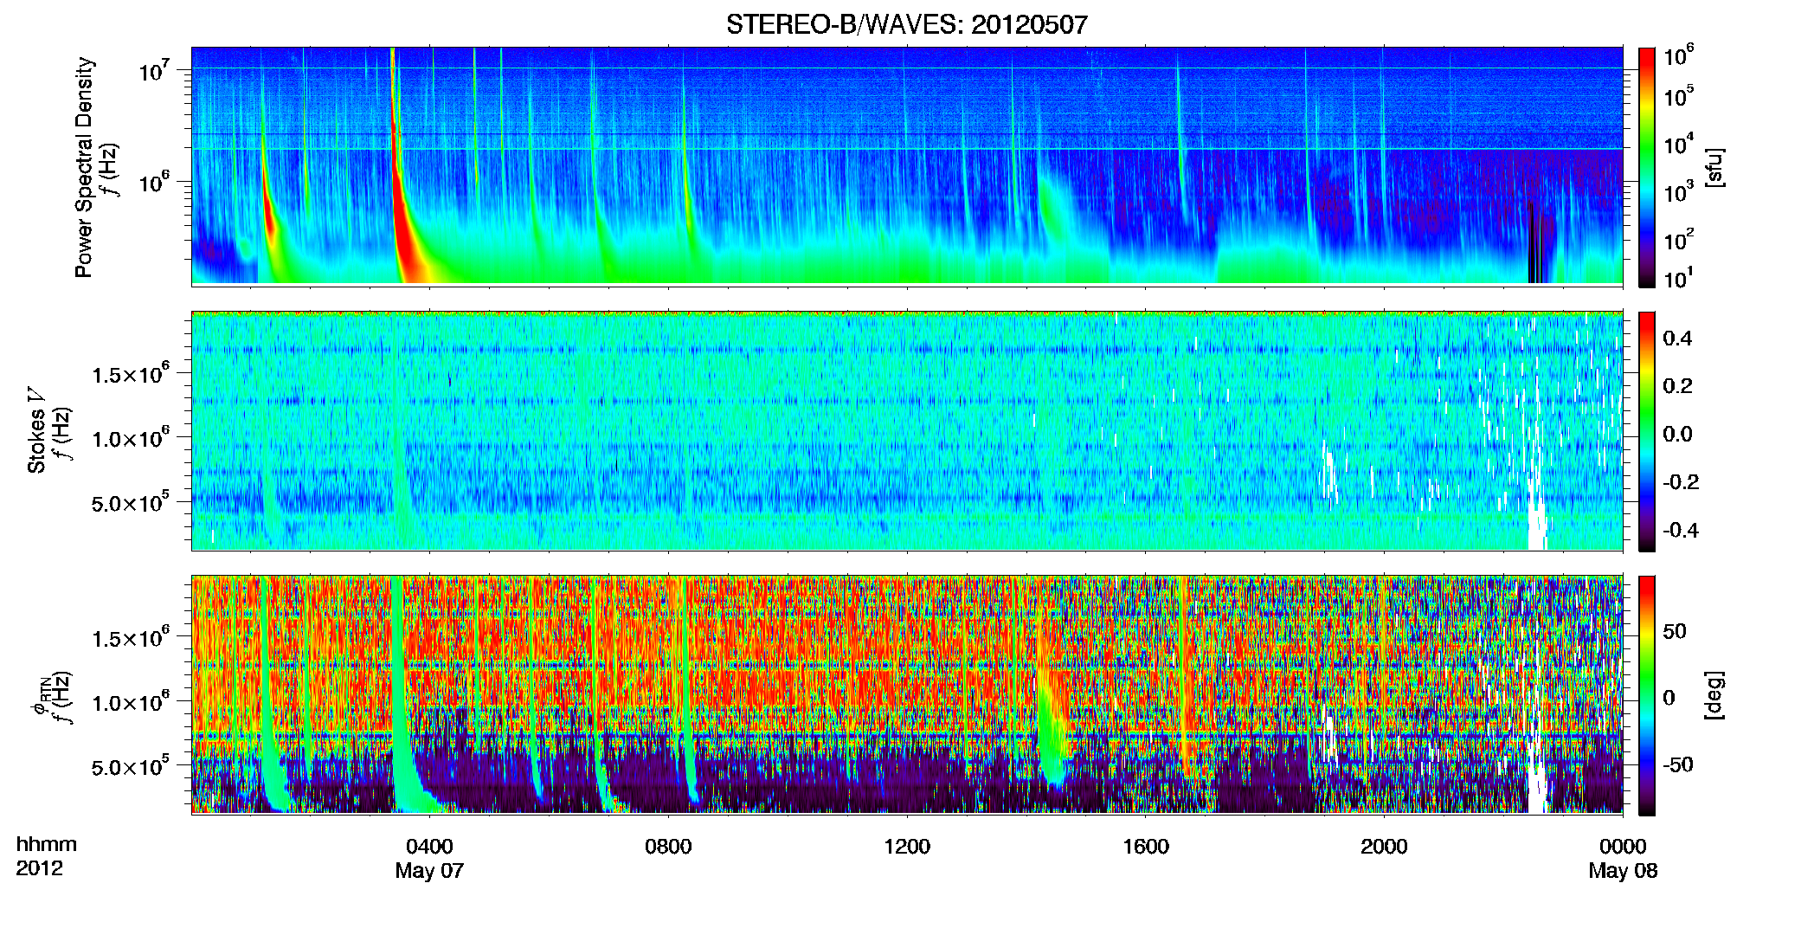Click the -0.2 Stokes colorbar label
The width and height of the screenshot is (1814, 935).
coord(1680,482)
